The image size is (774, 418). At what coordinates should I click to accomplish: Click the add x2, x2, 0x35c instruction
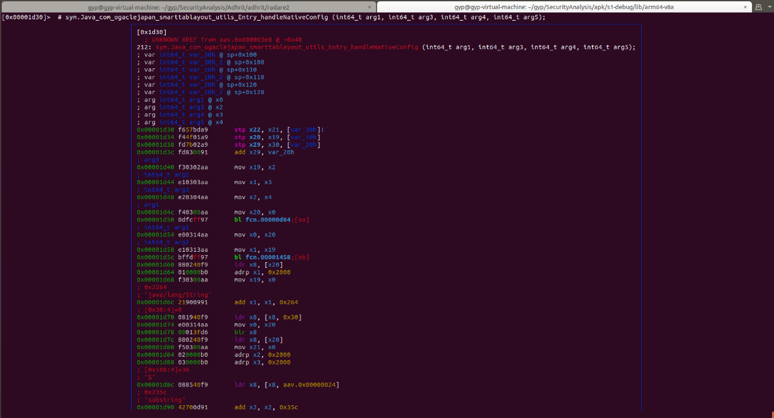266,407
